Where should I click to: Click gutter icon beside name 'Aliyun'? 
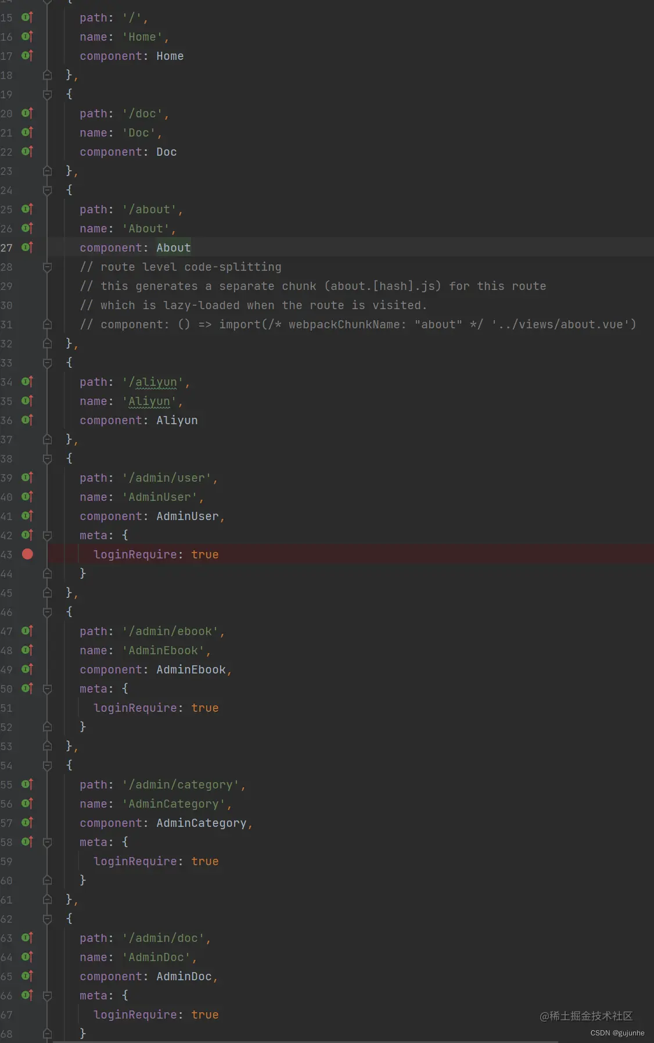27,401
